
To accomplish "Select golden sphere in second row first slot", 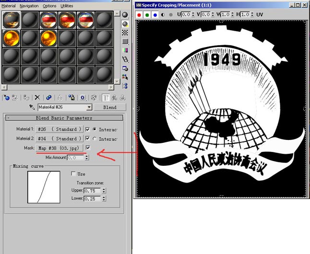I will [11, 38].
